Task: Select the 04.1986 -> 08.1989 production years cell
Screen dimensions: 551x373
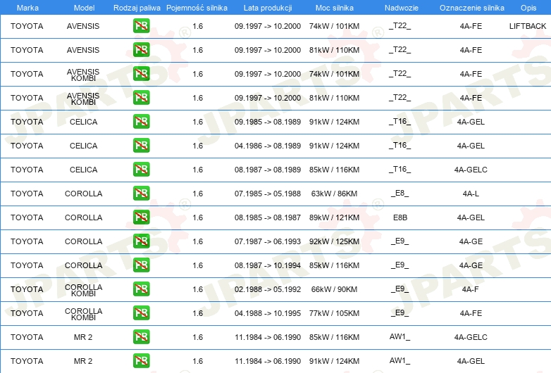Action: [268, 146]
